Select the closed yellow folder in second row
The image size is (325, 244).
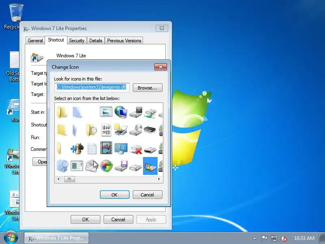[x=62, y=130]
